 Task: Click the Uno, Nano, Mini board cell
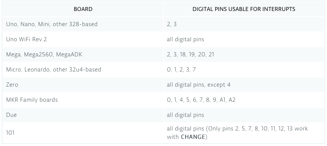[x=83, y=24]
